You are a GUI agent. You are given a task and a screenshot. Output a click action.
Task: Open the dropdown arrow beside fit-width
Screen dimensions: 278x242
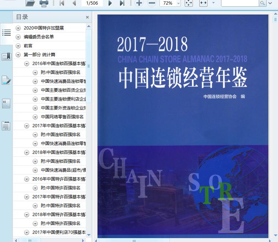[x=214, y=3]
